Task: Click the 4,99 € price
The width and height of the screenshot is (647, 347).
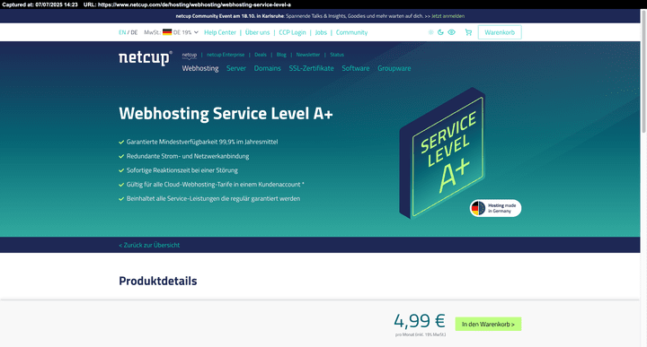Action: click(x=420, y=321)
